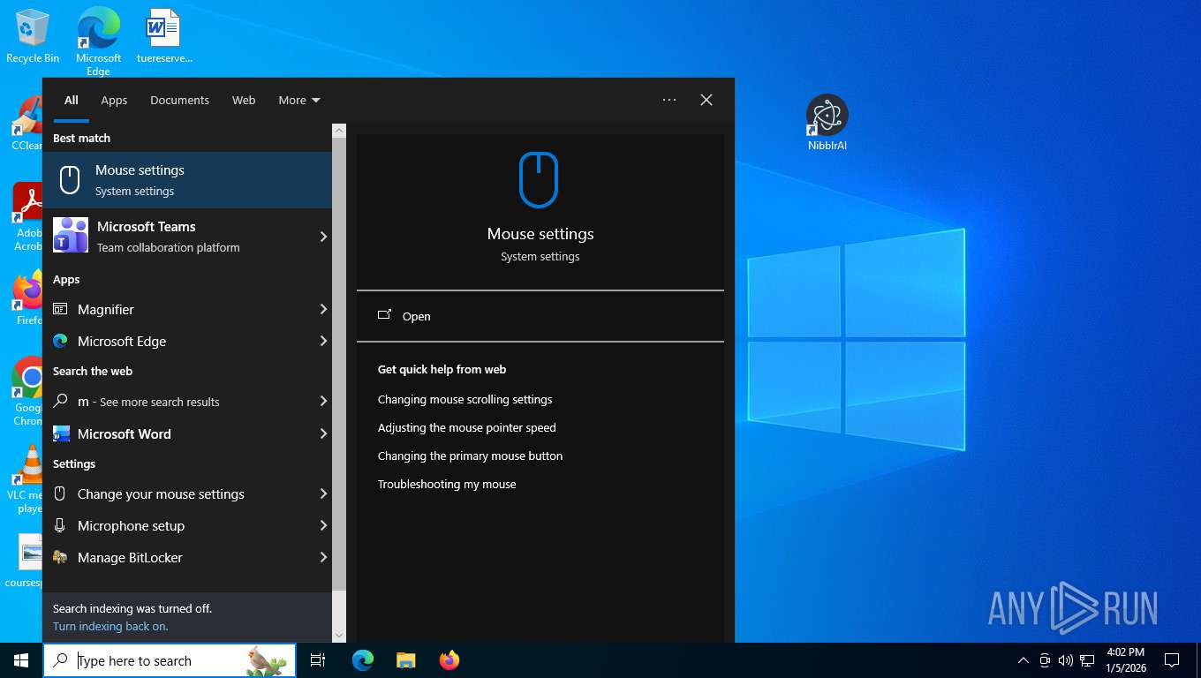Viewport: 1201px width, 678px height.
Task: Click the taskbar clock and date
Action: pyautogui.click(x=1125, y=660)
